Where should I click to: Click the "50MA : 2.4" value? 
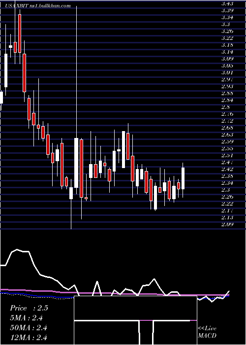click(29, 328)
